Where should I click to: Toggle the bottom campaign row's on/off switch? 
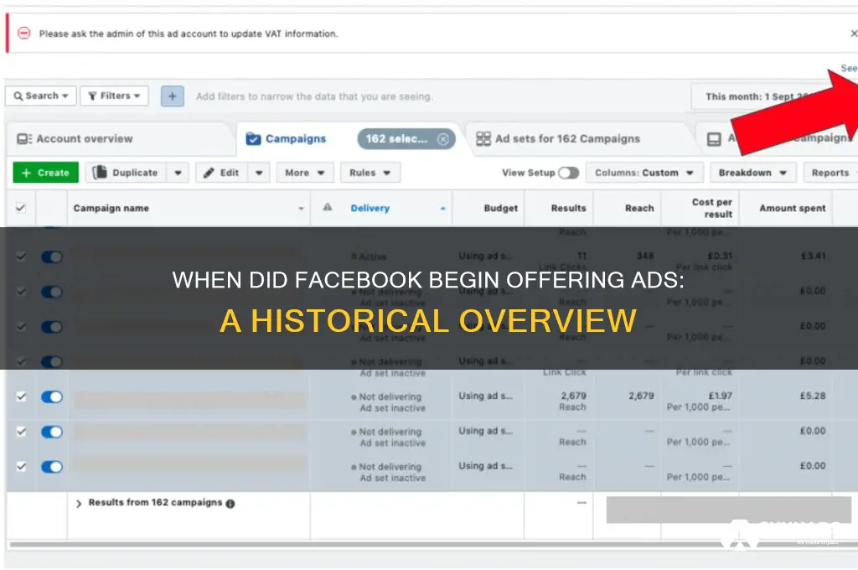point(52,467)
